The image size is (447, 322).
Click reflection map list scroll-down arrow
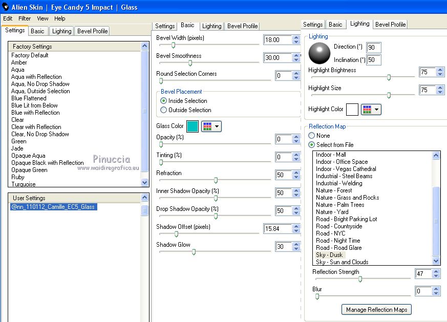coord(436,261)
